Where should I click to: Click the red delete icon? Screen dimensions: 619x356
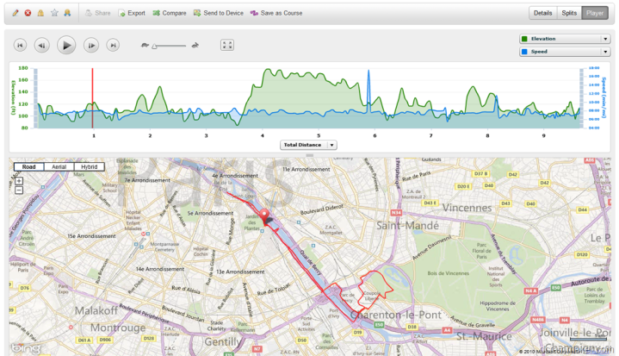click(28, 13)
